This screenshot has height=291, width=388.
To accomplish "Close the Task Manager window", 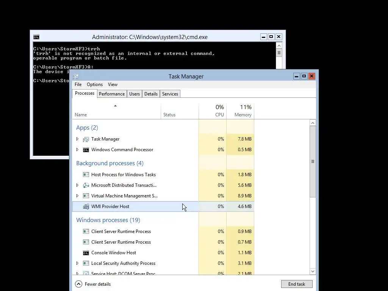I will [x=311, y=76].
